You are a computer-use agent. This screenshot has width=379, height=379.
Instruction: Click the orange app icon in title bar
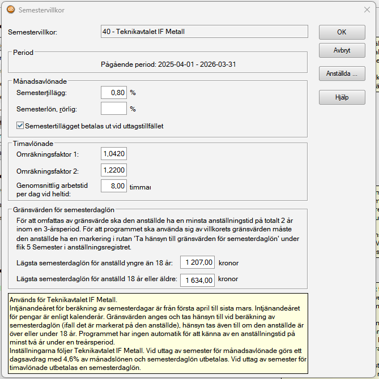click(x=11, y=10)
